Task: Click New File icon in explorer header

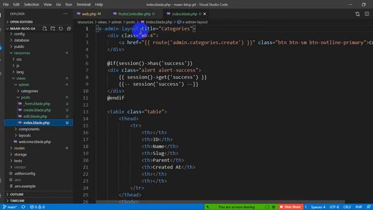Action: (45, 29)
